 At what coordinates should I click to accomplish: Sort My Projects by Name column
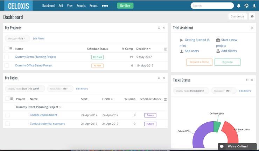19,49
